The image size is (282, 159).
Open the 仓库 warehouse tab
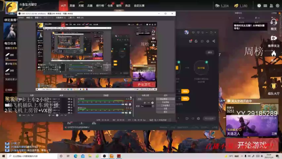pyautogui.click(x=110, y=6)
